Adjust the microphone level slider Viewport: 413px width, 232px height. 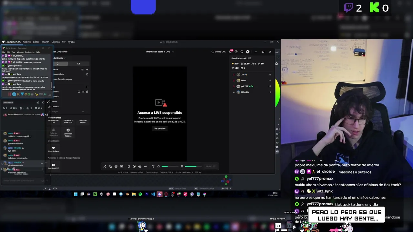[193, 166]
